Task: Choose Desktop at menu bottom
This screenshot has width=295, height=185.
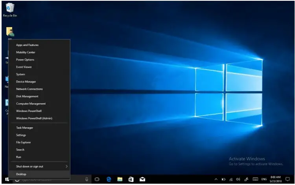Action: pos(39,174)
